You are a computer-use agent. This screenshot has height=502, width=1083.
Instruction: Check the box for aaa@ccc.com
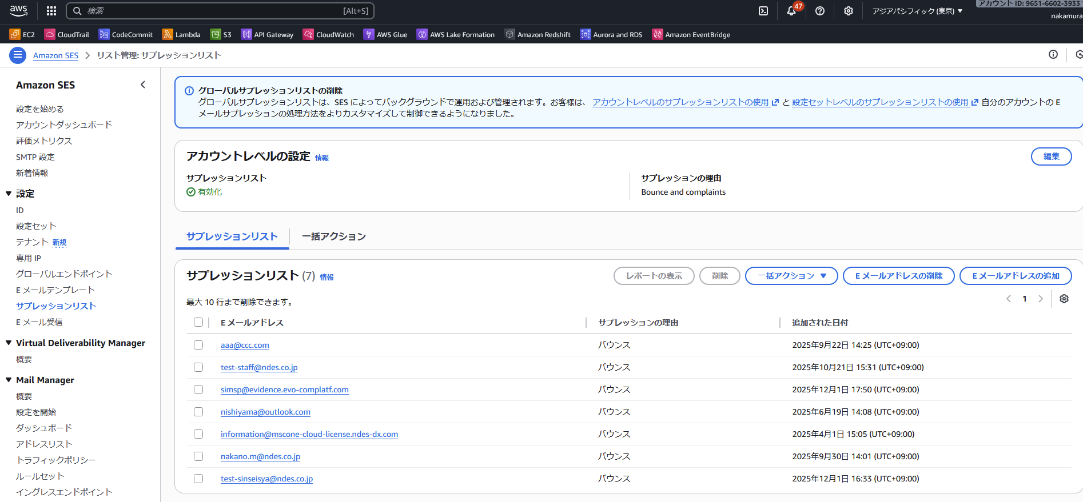(x=198, y=345)
